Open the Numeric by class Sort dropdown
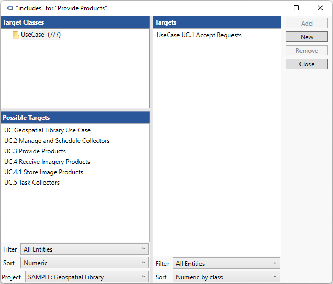This screenshot has height=284, width=333. [x=226, y=277]
